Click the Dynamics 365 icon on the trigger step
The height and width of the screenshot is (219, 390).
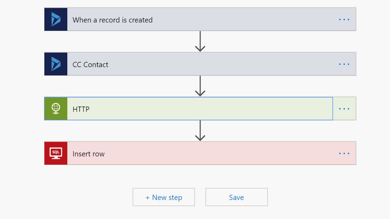56,19
